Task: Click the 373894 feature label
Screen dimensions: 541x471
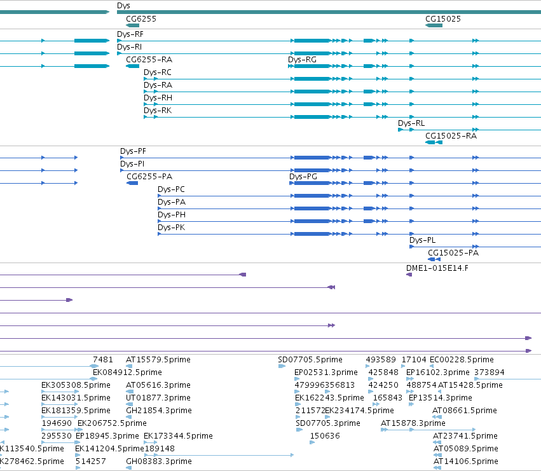Action: point(490,372)
